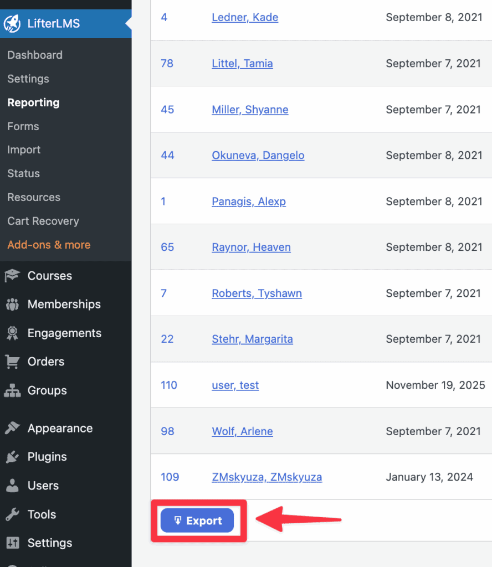Open the Status submenu item
The width and height of the screenshot is (492, 567).
click(23, 173)
